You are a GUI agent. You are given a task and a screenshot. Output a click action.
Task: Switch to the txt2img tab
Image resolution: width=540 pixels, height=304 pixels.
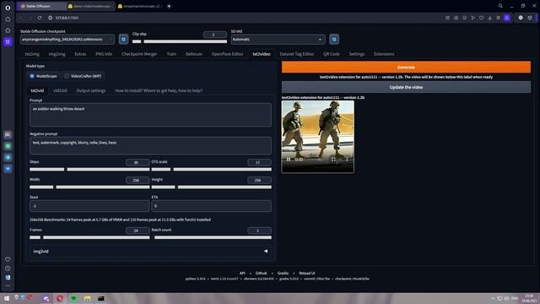coord(32,54)
